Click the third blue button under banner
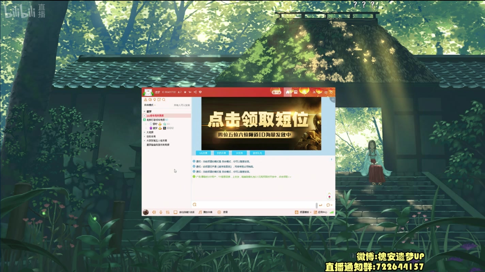 (x=239, y=153)
